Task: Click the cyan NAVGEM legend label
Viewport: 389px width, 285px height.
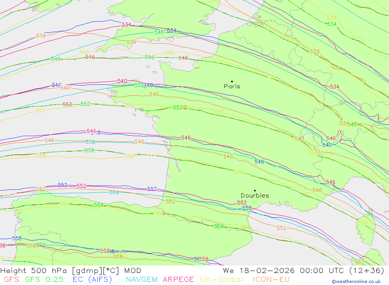Action: click(142, 280)
